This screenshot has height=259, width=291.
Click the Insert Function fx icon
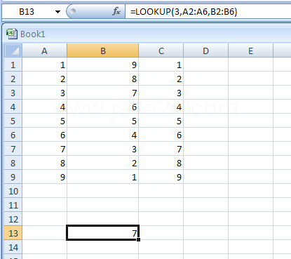[x=116, y=11]
